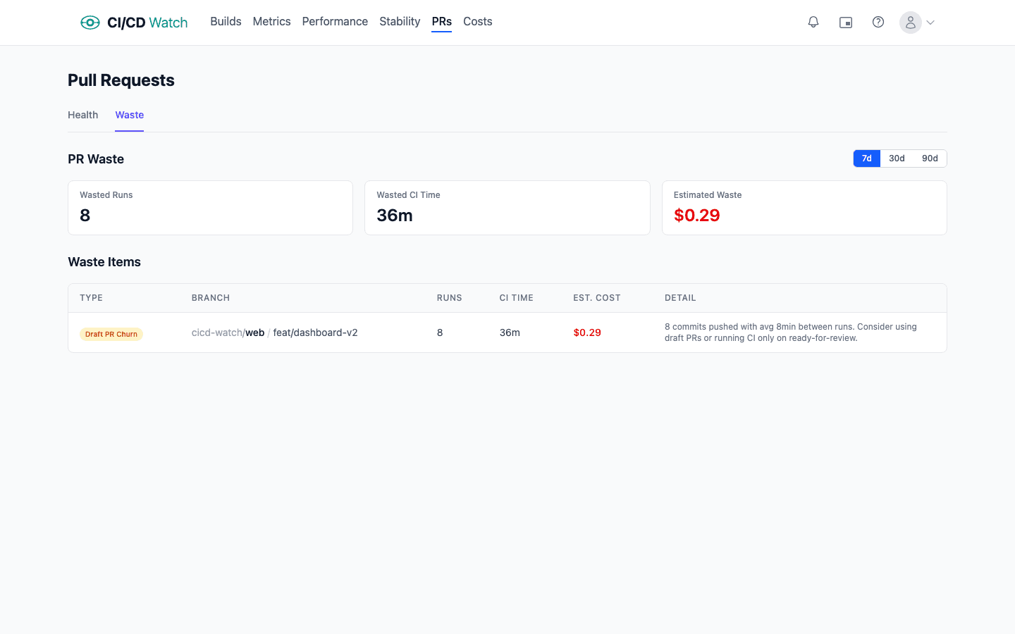The width and height of the screenshot is (1015, 634).
Task: Expand the user account dropdown chevron
Action: click(930, 23)
